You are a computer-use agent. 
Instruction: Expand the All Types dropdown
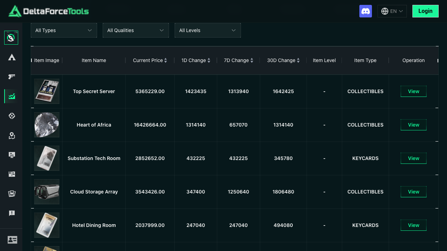click(x=64, y=30)
